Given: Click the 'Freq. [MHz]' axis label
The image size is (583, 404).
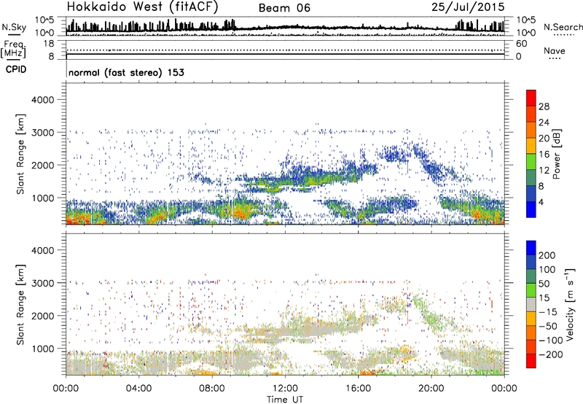Looking at the screenshot, I should [13, 50].
